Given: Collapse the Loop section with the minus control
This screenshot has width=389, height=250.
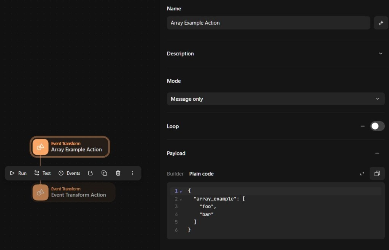Looking at the screenshot, I should pyautogui.click(x=362, y=126).
